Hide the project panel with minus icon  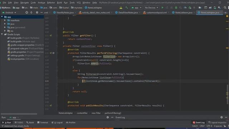click(x=42, y=13)
